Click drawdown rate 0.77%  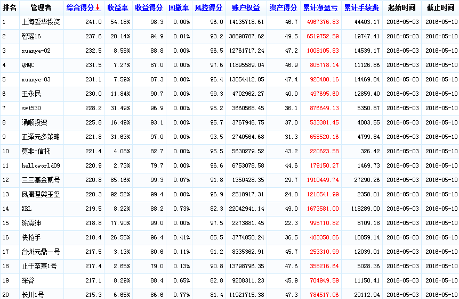click(181, 295)
